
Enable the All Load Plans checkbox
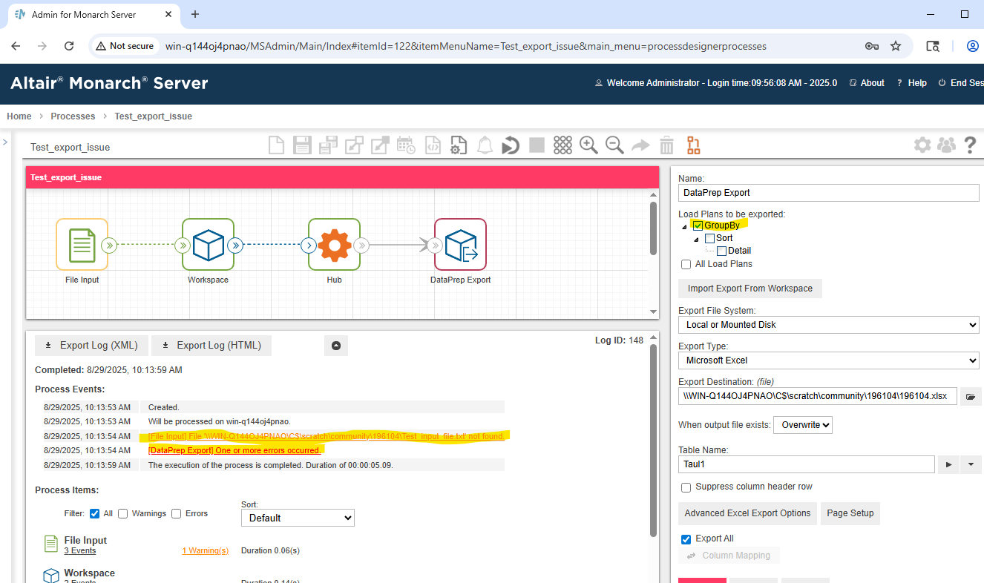click(686, 264)
